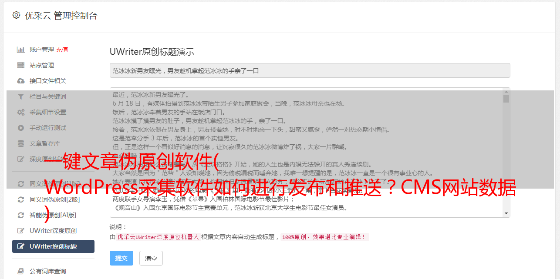Click the UWriter原创标题 pencil icon
Viewport: 560px width, 279px height.
pyautogui.click(x=20, y=246)
